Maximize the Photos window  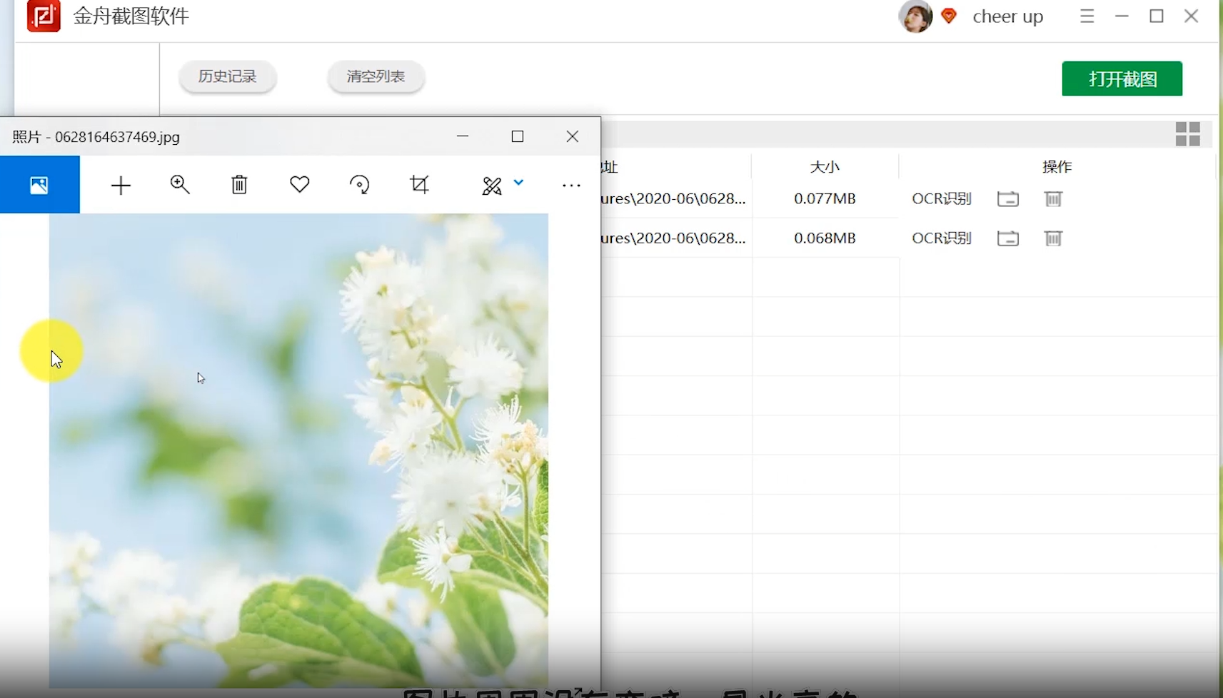pyautogui.click(x=518, y=136)
